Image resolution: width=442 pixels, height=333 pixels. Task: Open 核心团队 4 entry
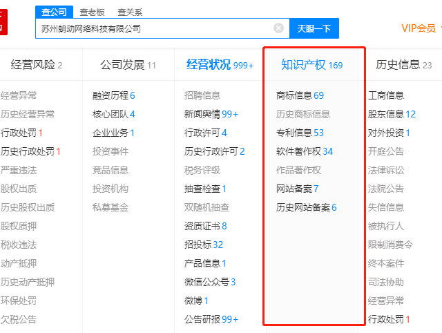point(113,114)
